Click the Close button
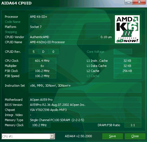147x142 pixels. point(135,136)
